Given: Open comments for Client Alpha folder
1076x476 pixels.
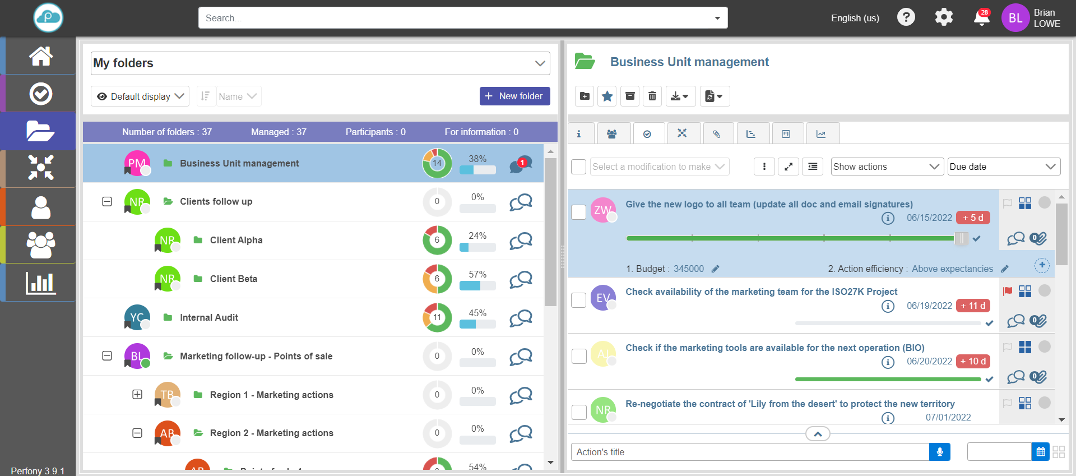Looking at the screenshot, I should [521, 241].
